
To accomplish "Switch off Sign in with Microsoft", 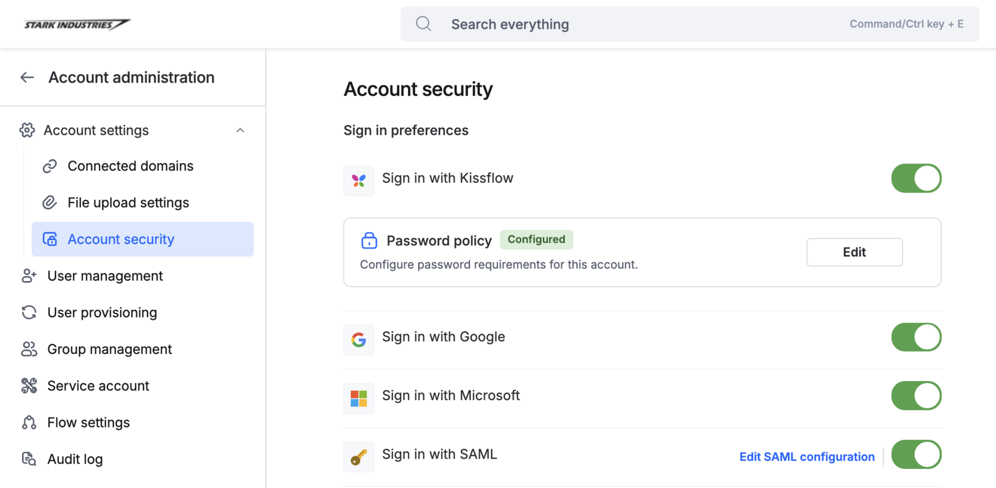I will click(x=916, y=395).
